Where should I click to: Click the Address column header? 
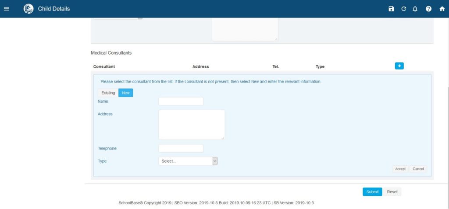click(200, 66)
